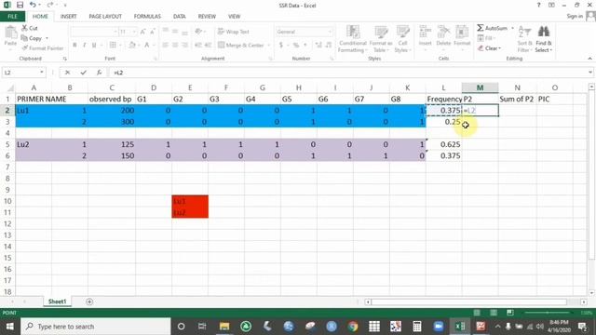596x335 pixels.
Task: Open Merge & Center dropdown arrow
Action: click(x=269, y=46)
